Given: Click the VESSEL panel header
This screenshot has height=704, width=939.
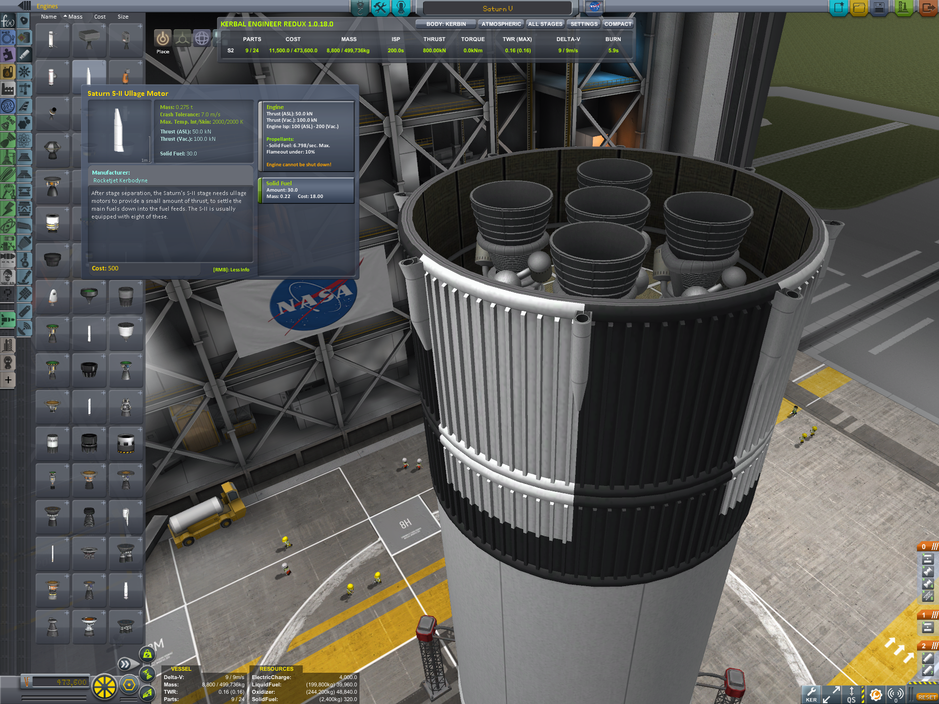Looking at the screenshot, I should [x=181, y=669].
